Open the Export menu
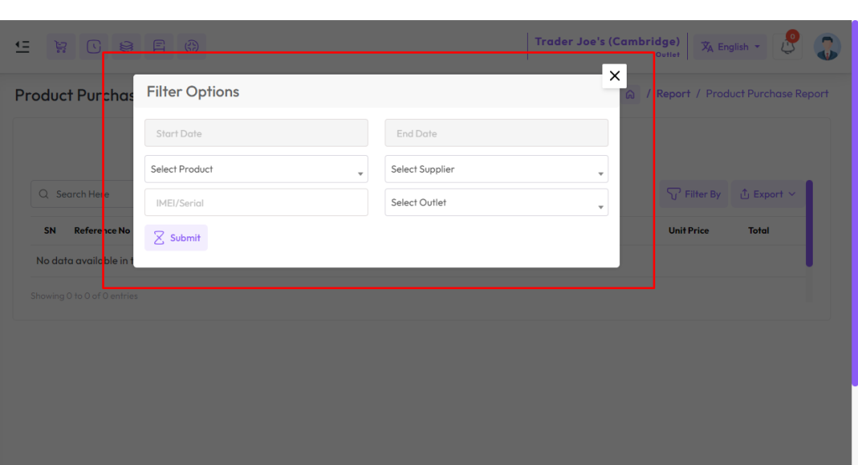Image resolution: width=858 pixels, height=465 pixels. coord(768,194)
